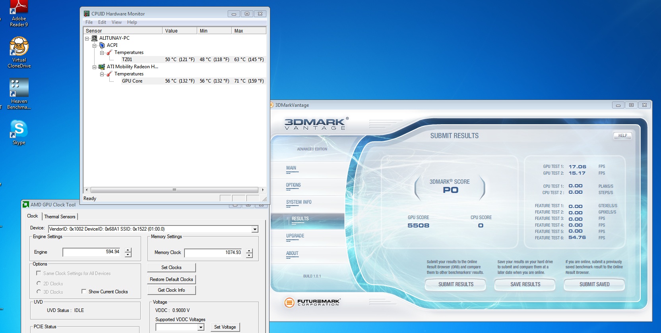Click Set Voltage button

click(225, 327)
